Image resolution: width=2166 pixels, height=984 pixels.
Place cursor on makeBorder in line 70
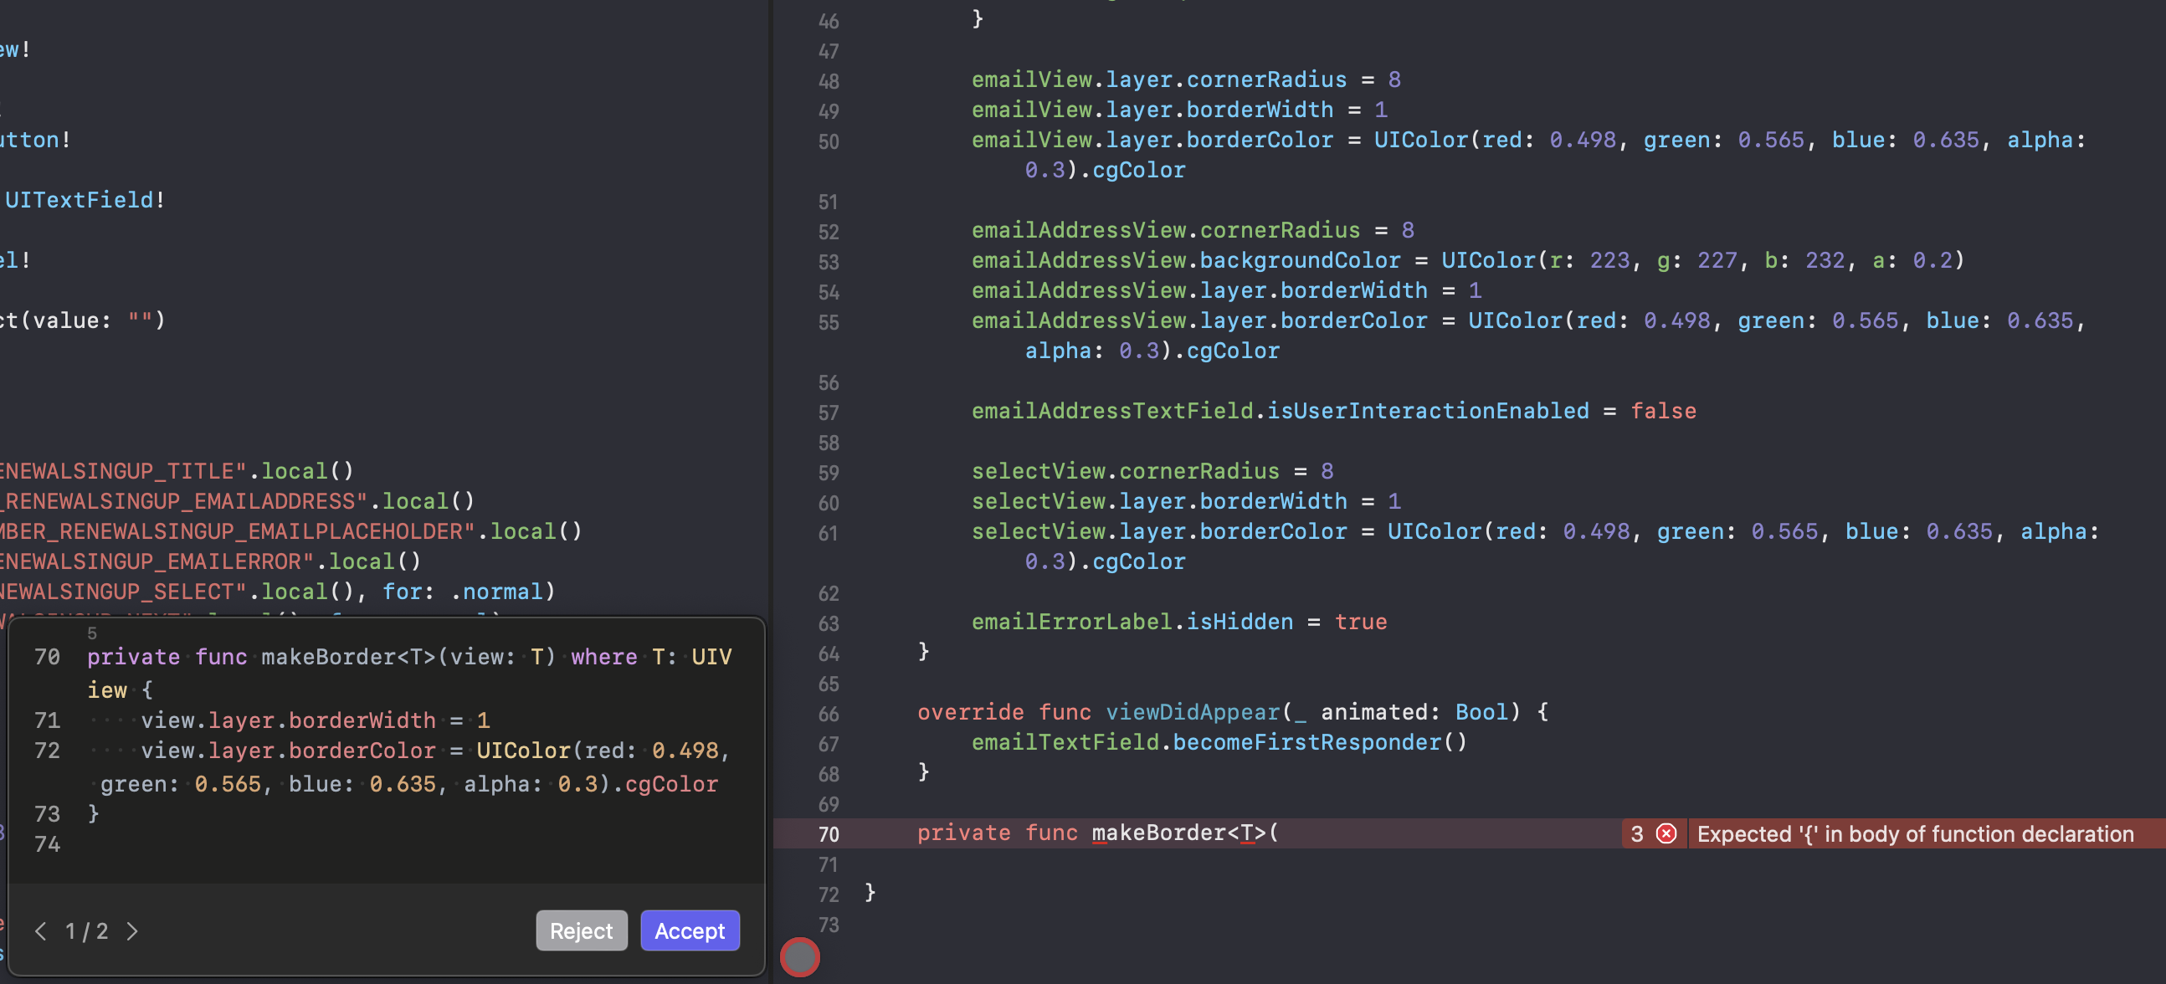(x=1158, y=833)
